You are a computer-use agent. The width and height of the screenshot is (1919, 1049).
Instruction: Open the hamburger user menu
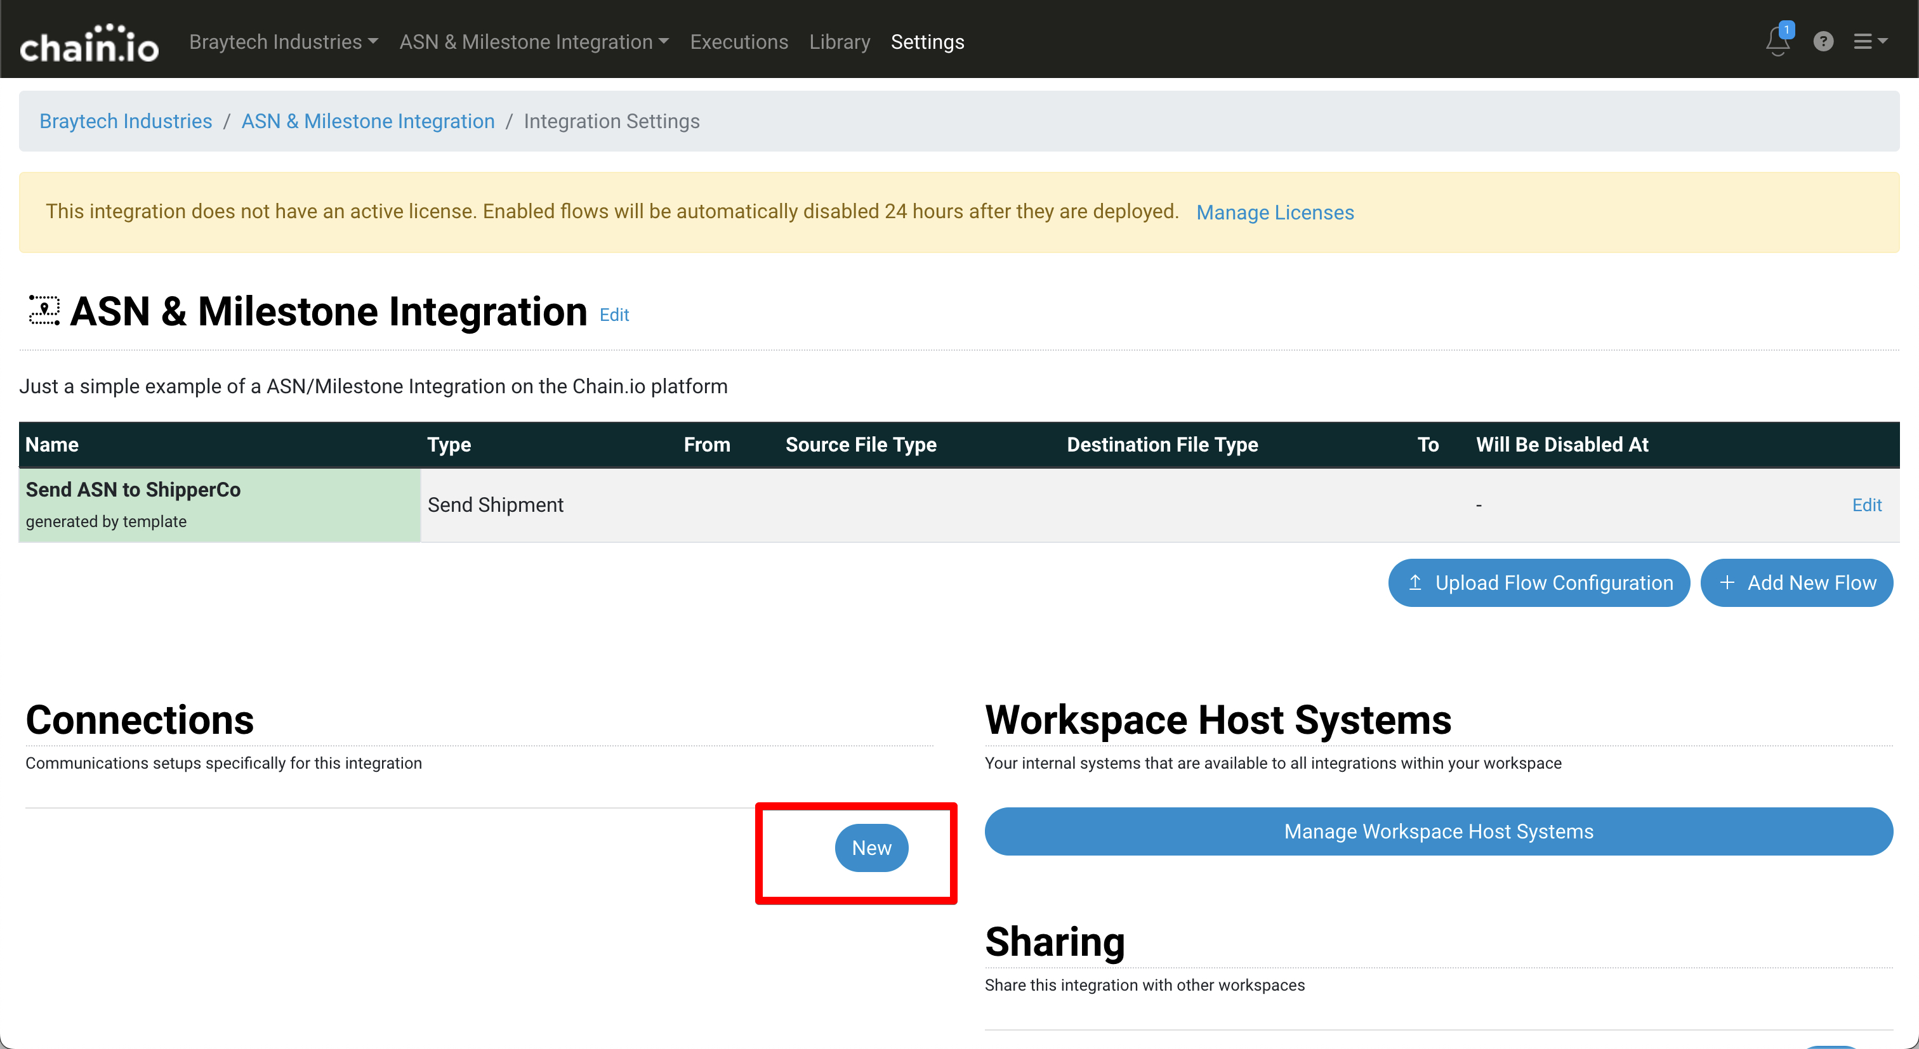click(1869, 42)
